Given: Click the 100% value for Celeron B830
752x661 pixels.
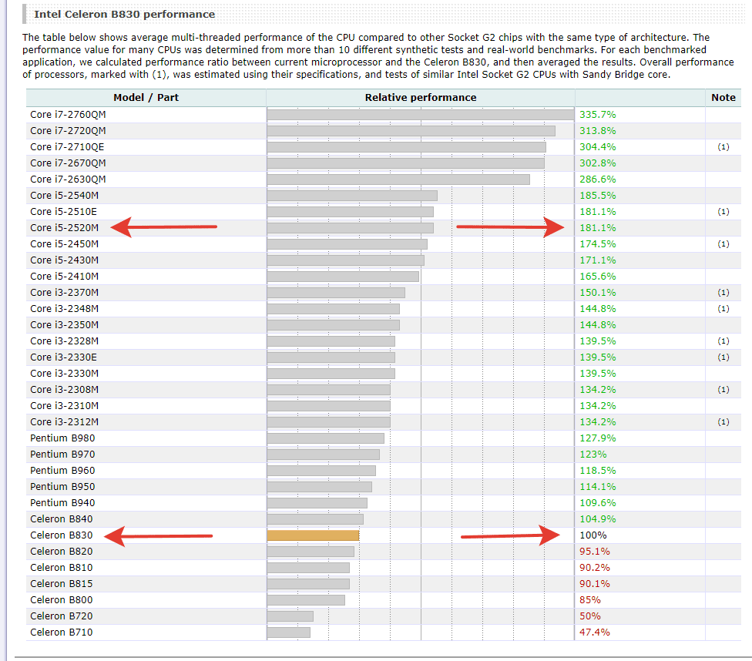Looking at the screenshot, I should coord(593,535).
